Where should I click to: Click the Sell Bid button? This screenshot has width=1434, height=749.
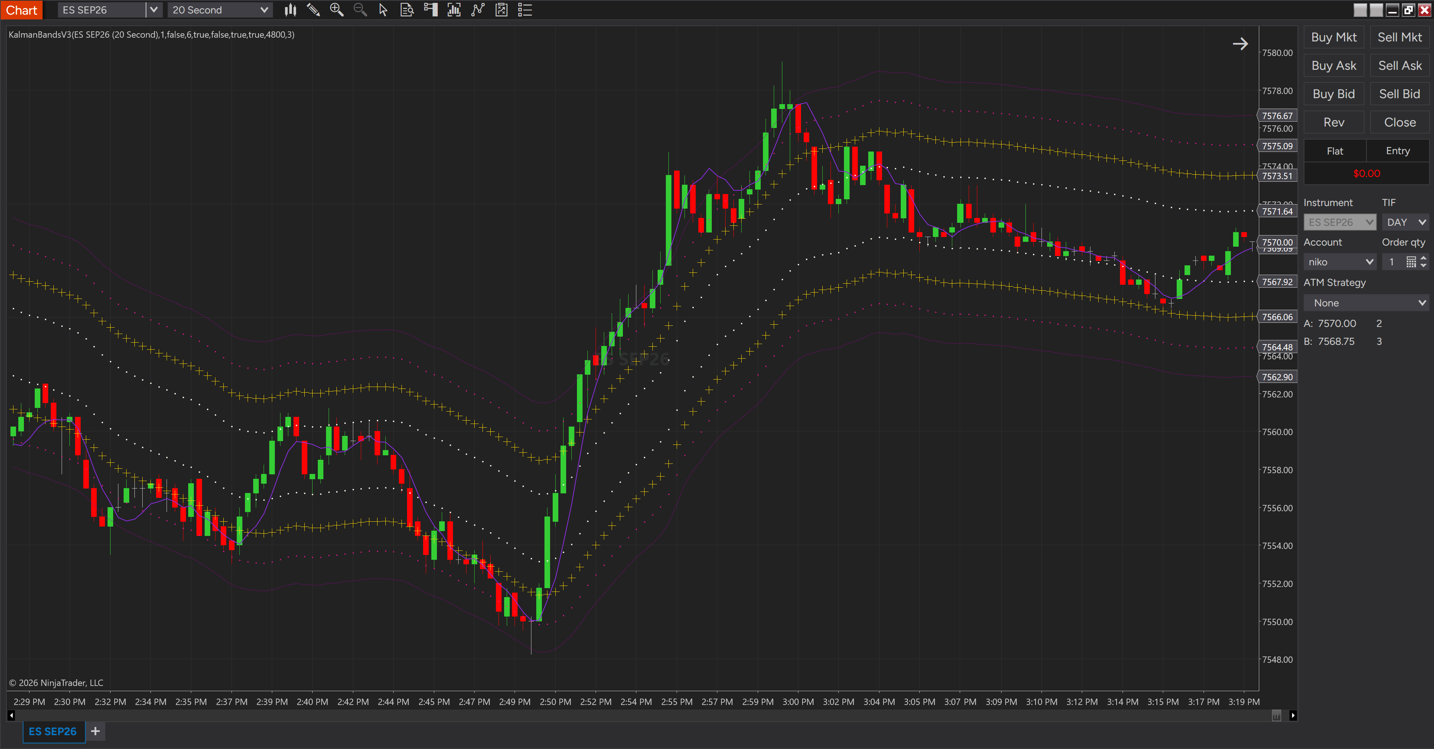point(1400,94)
